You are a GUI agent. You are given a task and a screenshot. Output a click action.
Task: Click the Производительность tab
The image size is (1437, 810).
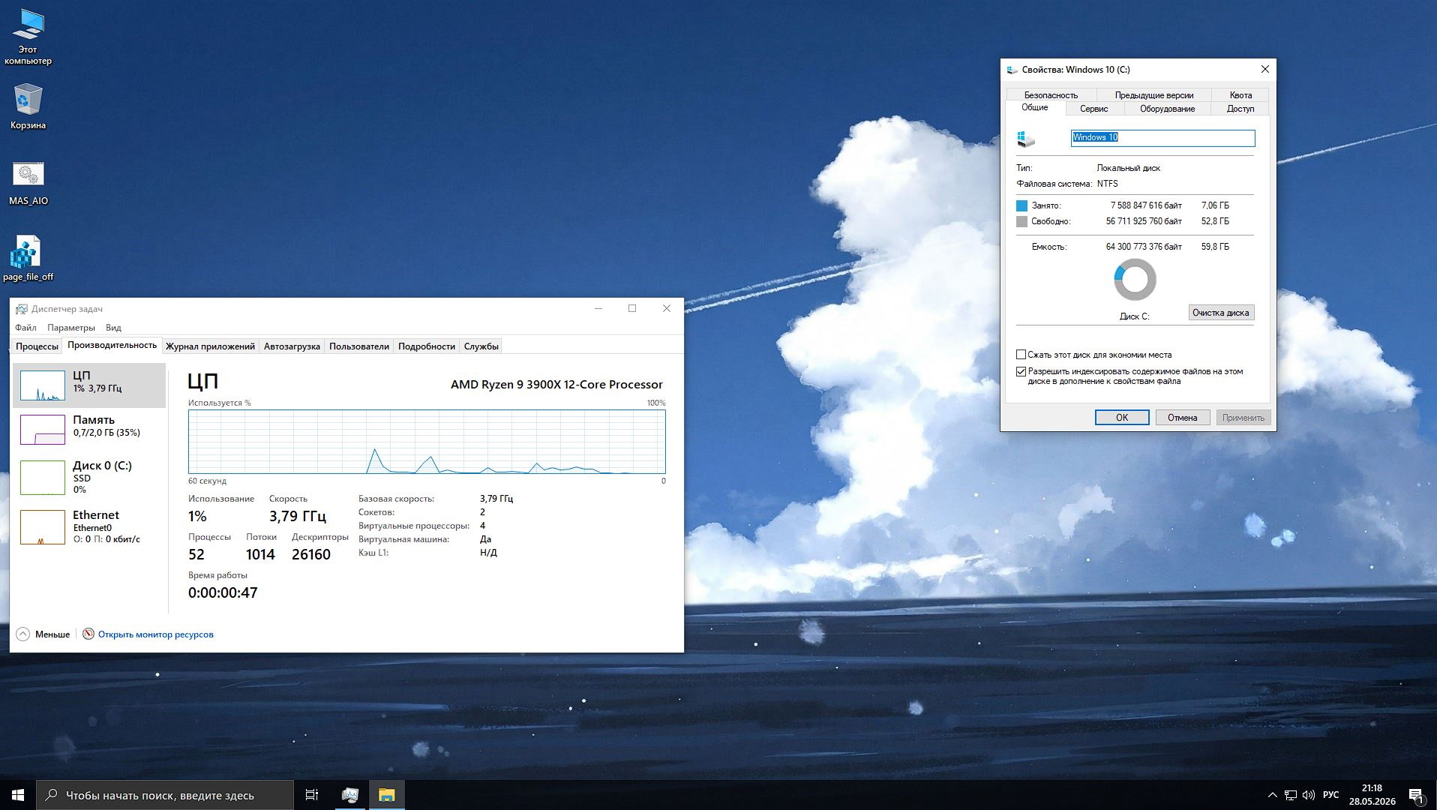pos(112,345)
